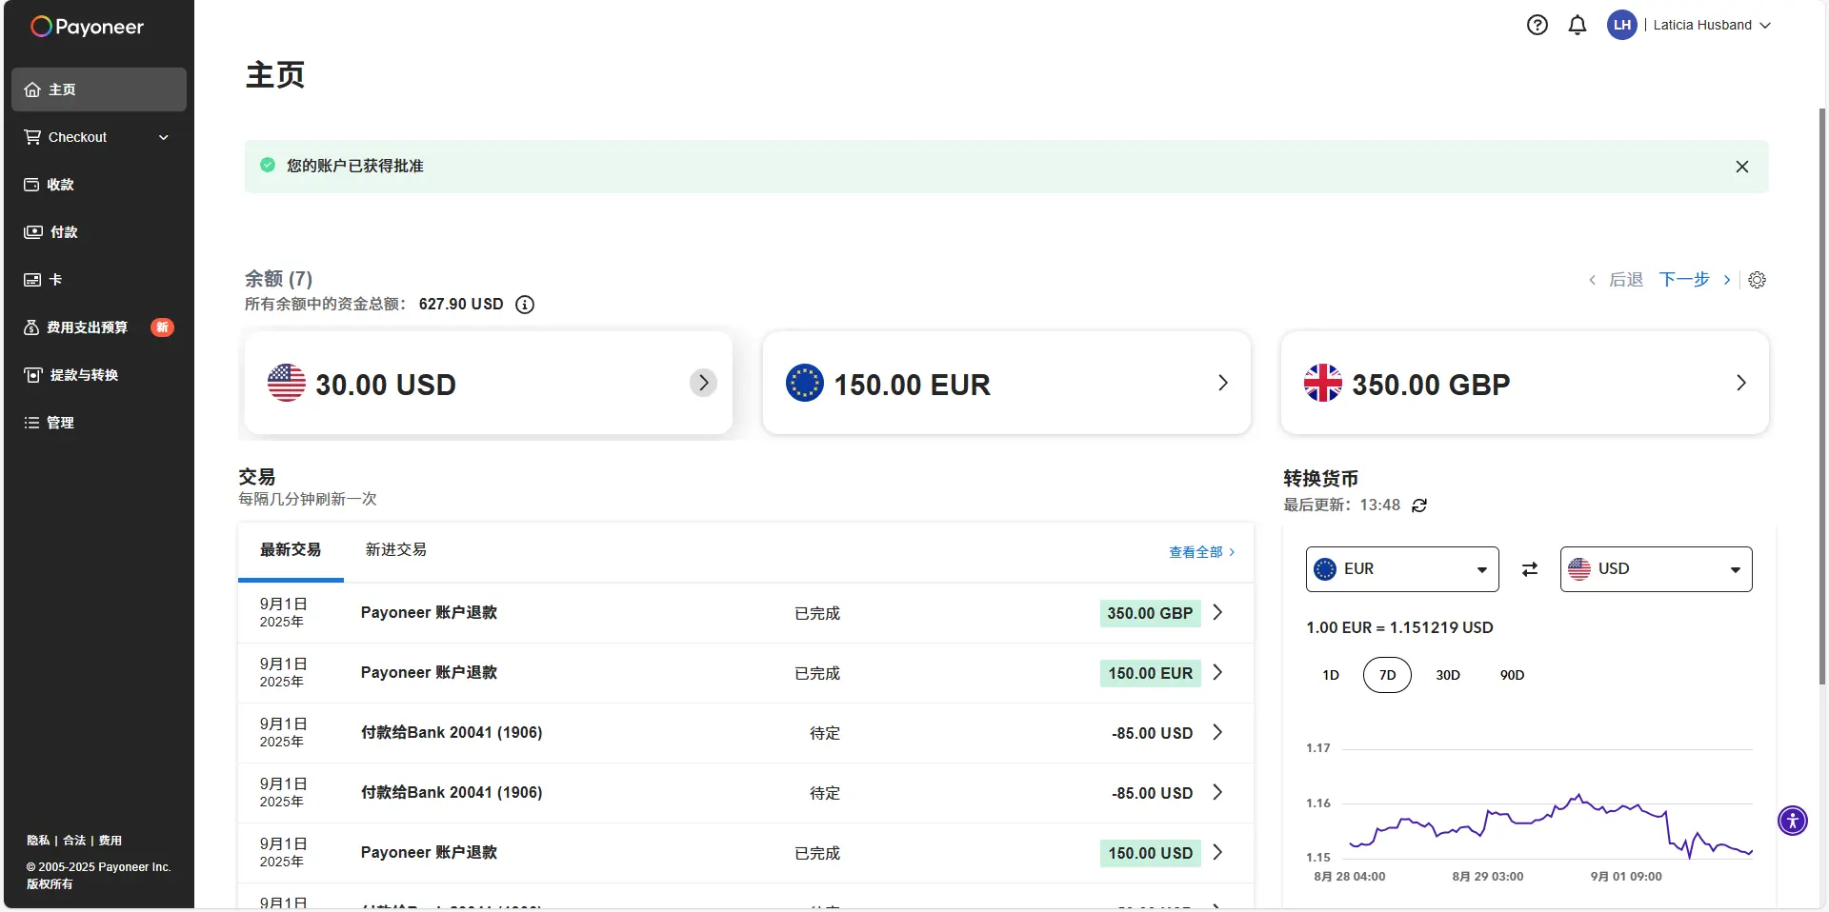The width and height of the screenshot is (1829, 912).
Task: Swap EUR and USD currencies
Action: point(1530,569)
